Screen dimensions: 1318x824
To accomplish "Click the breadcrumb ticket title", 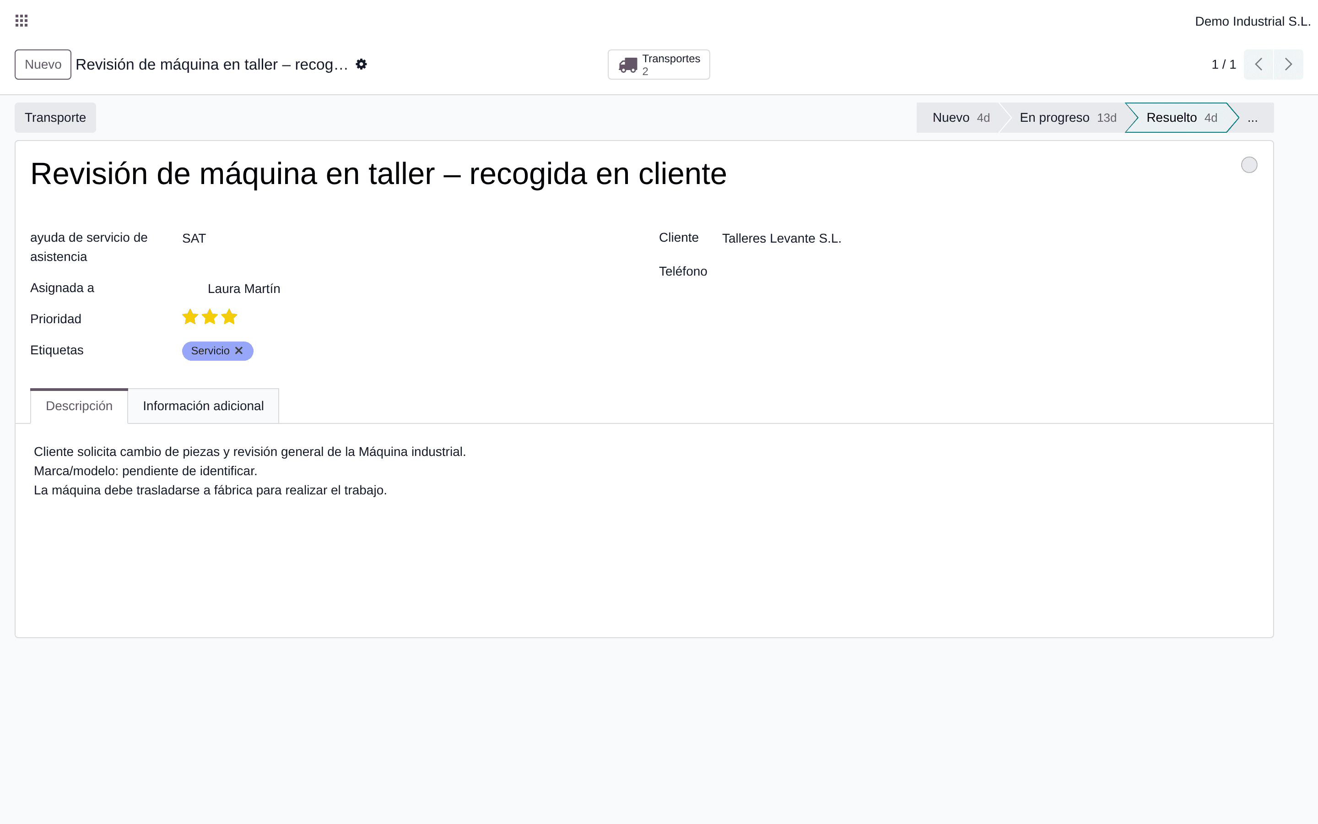I will [x=212, y=64].
